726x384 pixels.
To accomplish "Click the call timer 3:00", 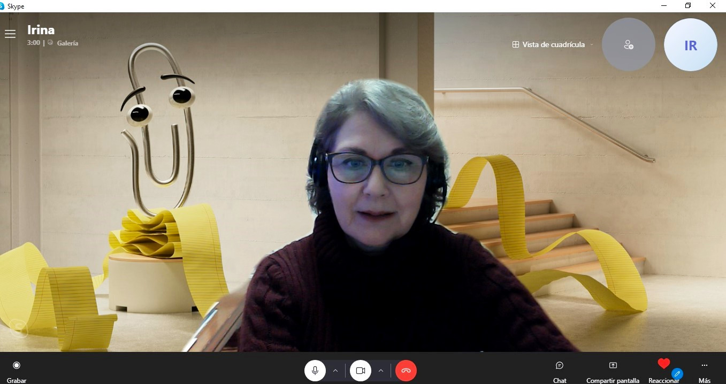I will tap(34, 43).
